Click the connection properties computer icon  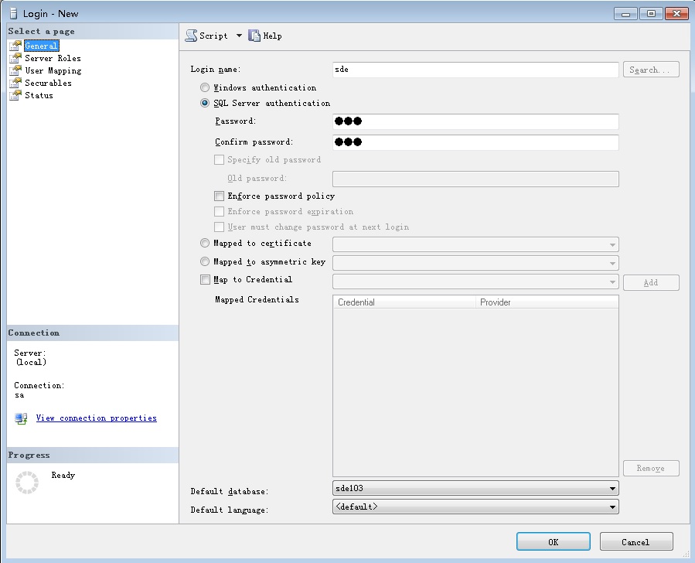click(21, 418)
